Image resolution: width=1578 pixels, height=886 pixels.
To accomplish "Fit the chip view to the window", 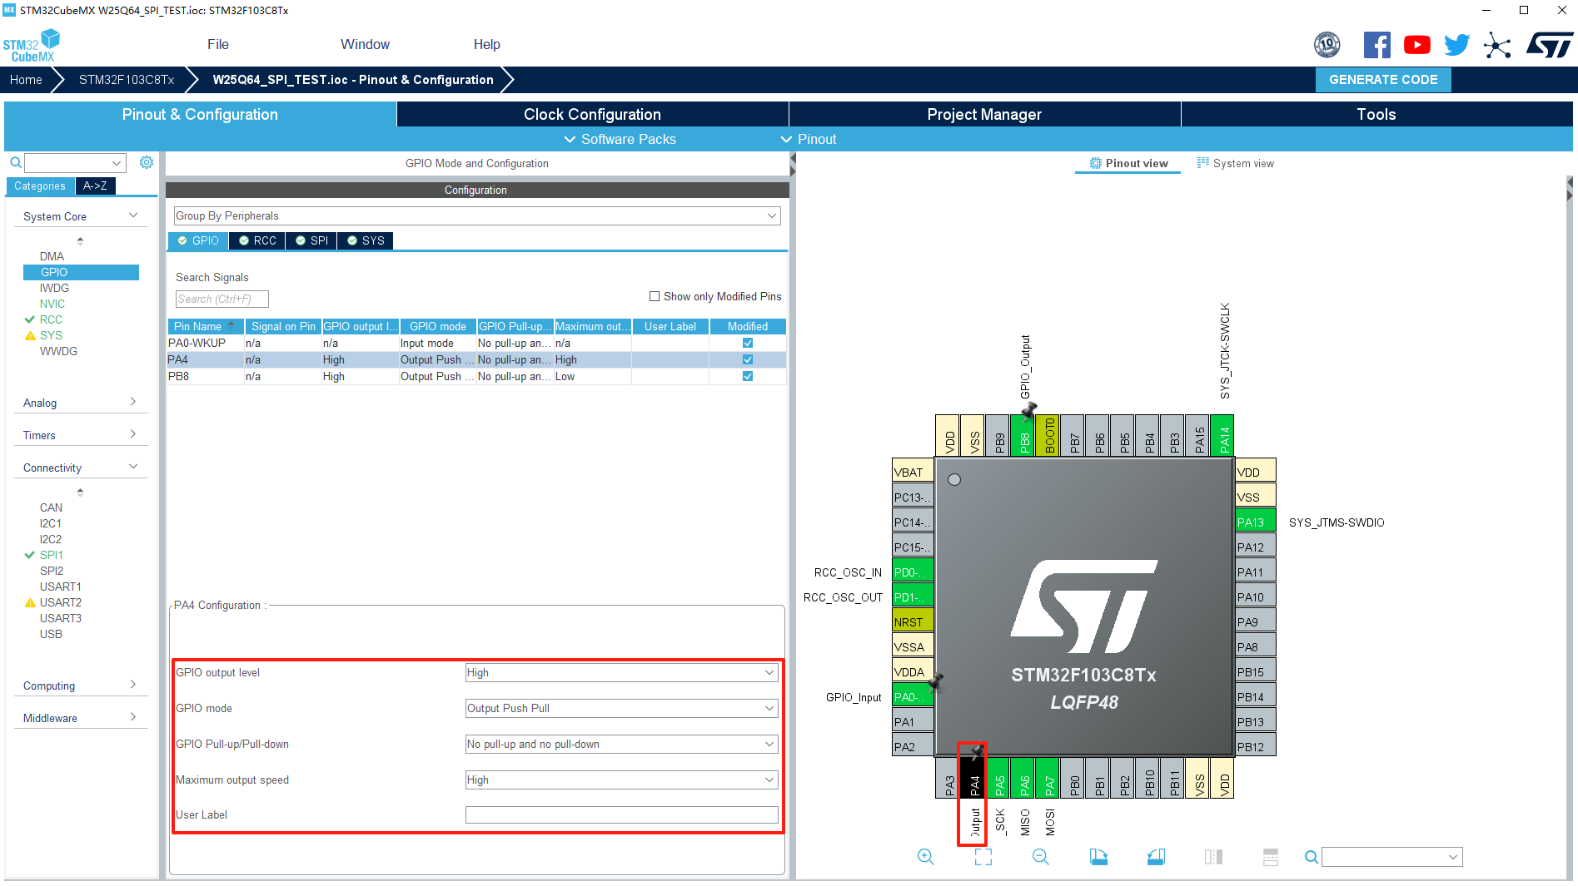I will coord(983,857).
